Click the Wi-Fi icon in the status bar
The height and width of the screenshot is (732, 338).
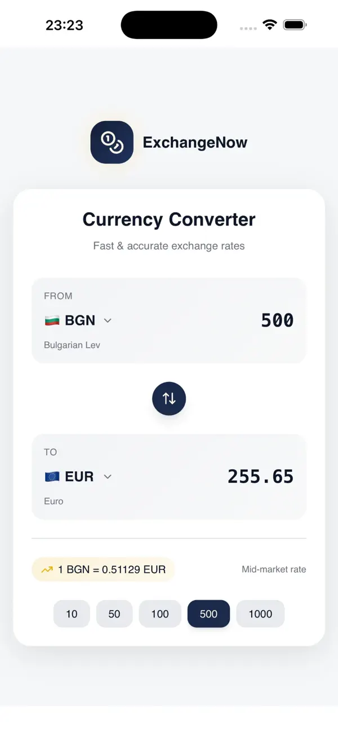pyautogui.click(x=269, y=24)
